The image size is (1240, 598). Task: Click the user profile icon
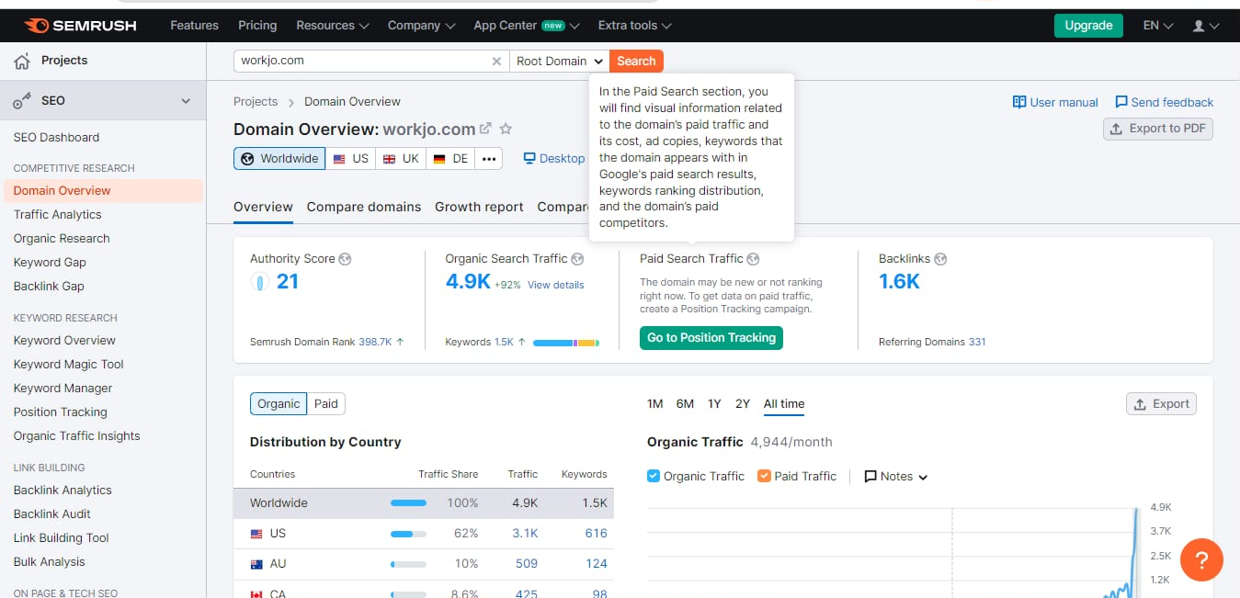pos(1199,26)
